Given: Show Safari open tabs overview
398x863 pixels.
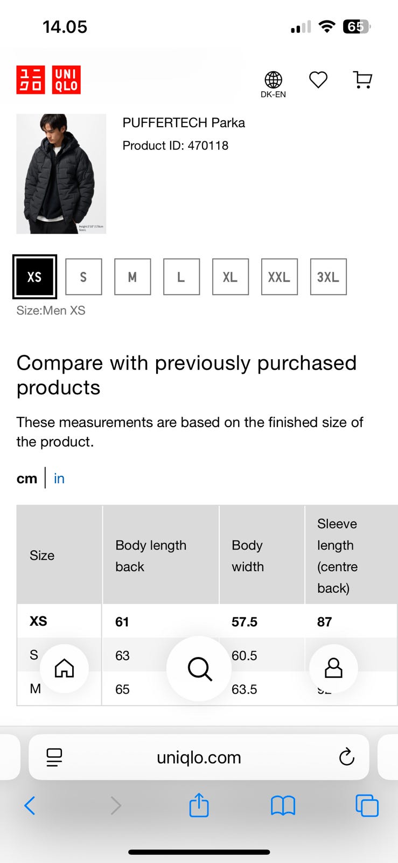Looking at the screenshot, I should pyautogui.click(x=367, y=806).
